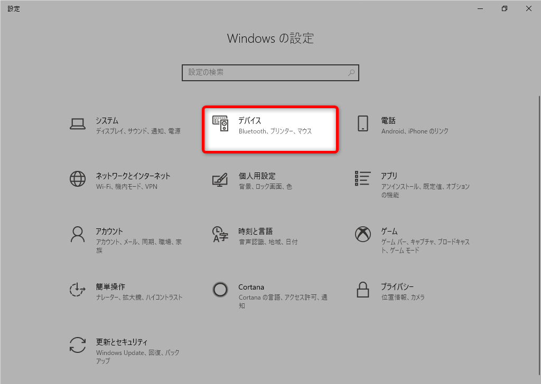Focus the 設定の検索 search field
The width and height of the screenshot is (541, 384).
tap(264, 73)
